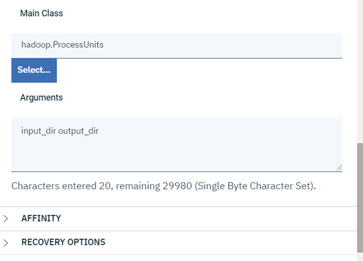Click the word output_dir in Arguments
The width and height of the screenshot is (363, 261).
78,130
